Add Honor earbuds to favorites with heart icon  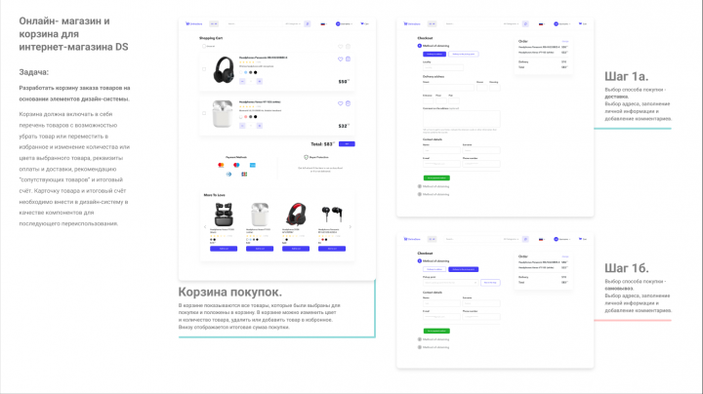click(x=341, y=103)
